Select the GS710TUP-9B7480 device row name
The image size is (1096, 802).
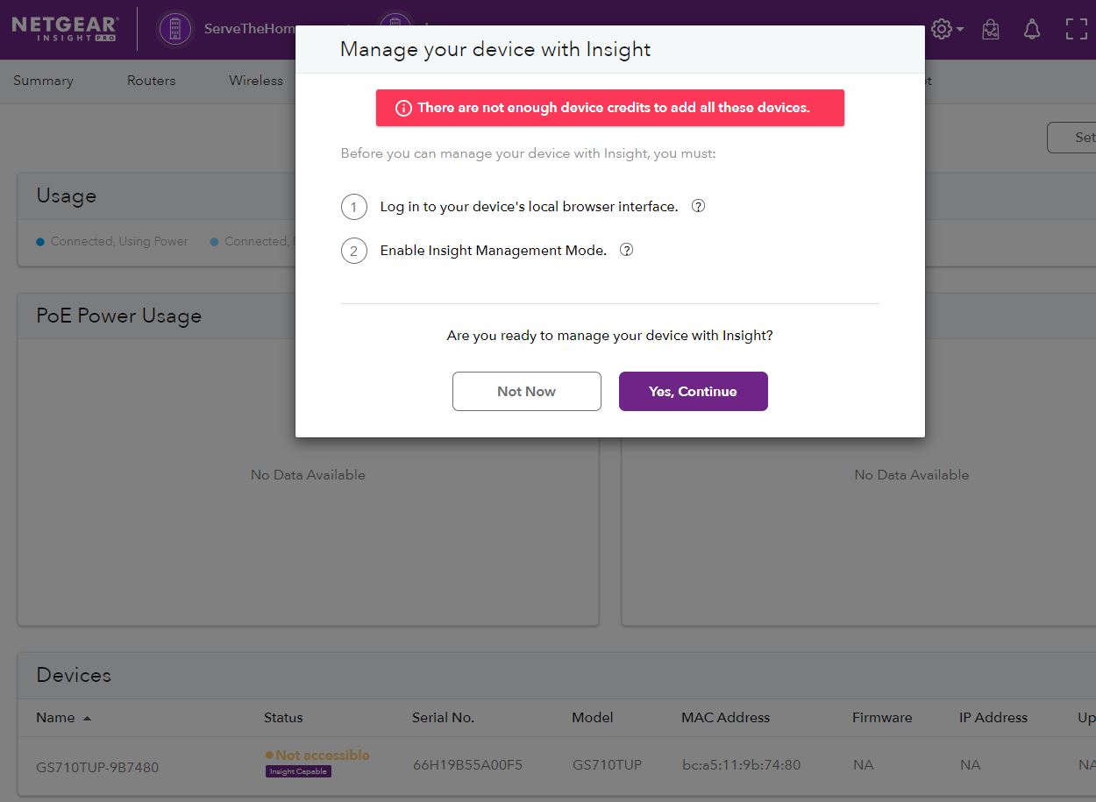tap(97, 767)
